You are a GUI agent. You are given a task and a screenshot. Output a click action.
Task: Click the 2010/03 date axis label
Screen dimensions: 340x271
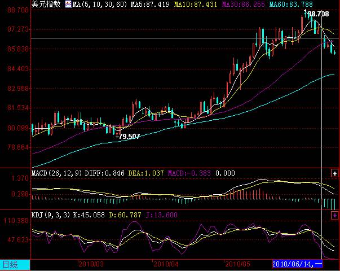click(91, 264)
